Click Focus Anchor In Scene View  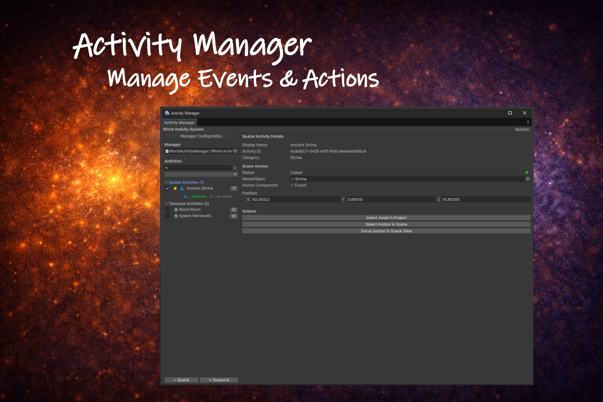pos(386,231)
